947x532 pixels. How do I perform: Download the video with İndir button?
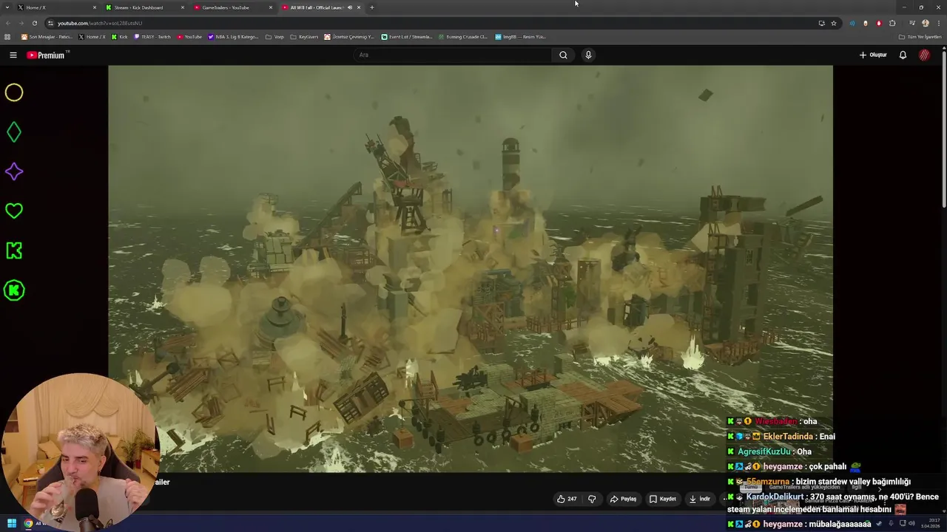(x=700, y=499)
